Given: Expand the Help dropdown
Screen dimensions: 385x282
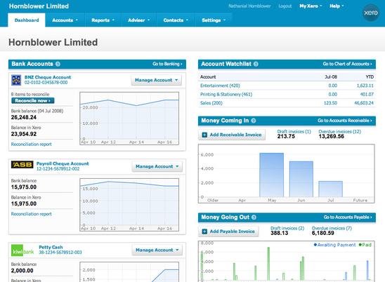Looking at the screenshot, I should click(x=337, y=6).
